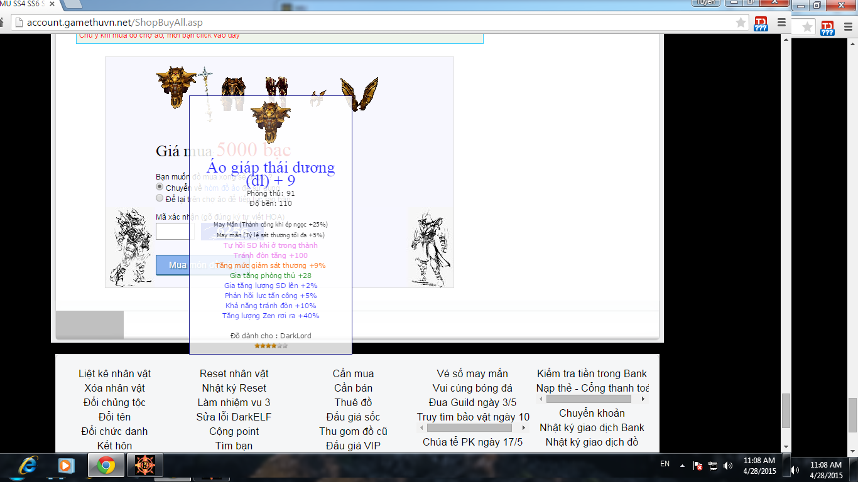
Task: Click the address bar showing account.gamethuvn.net
Action: tap(377, 23)
